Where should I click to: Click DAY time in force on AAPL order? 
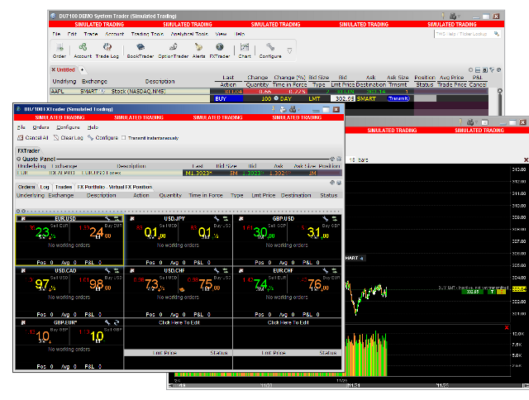[x=285, y=98]
